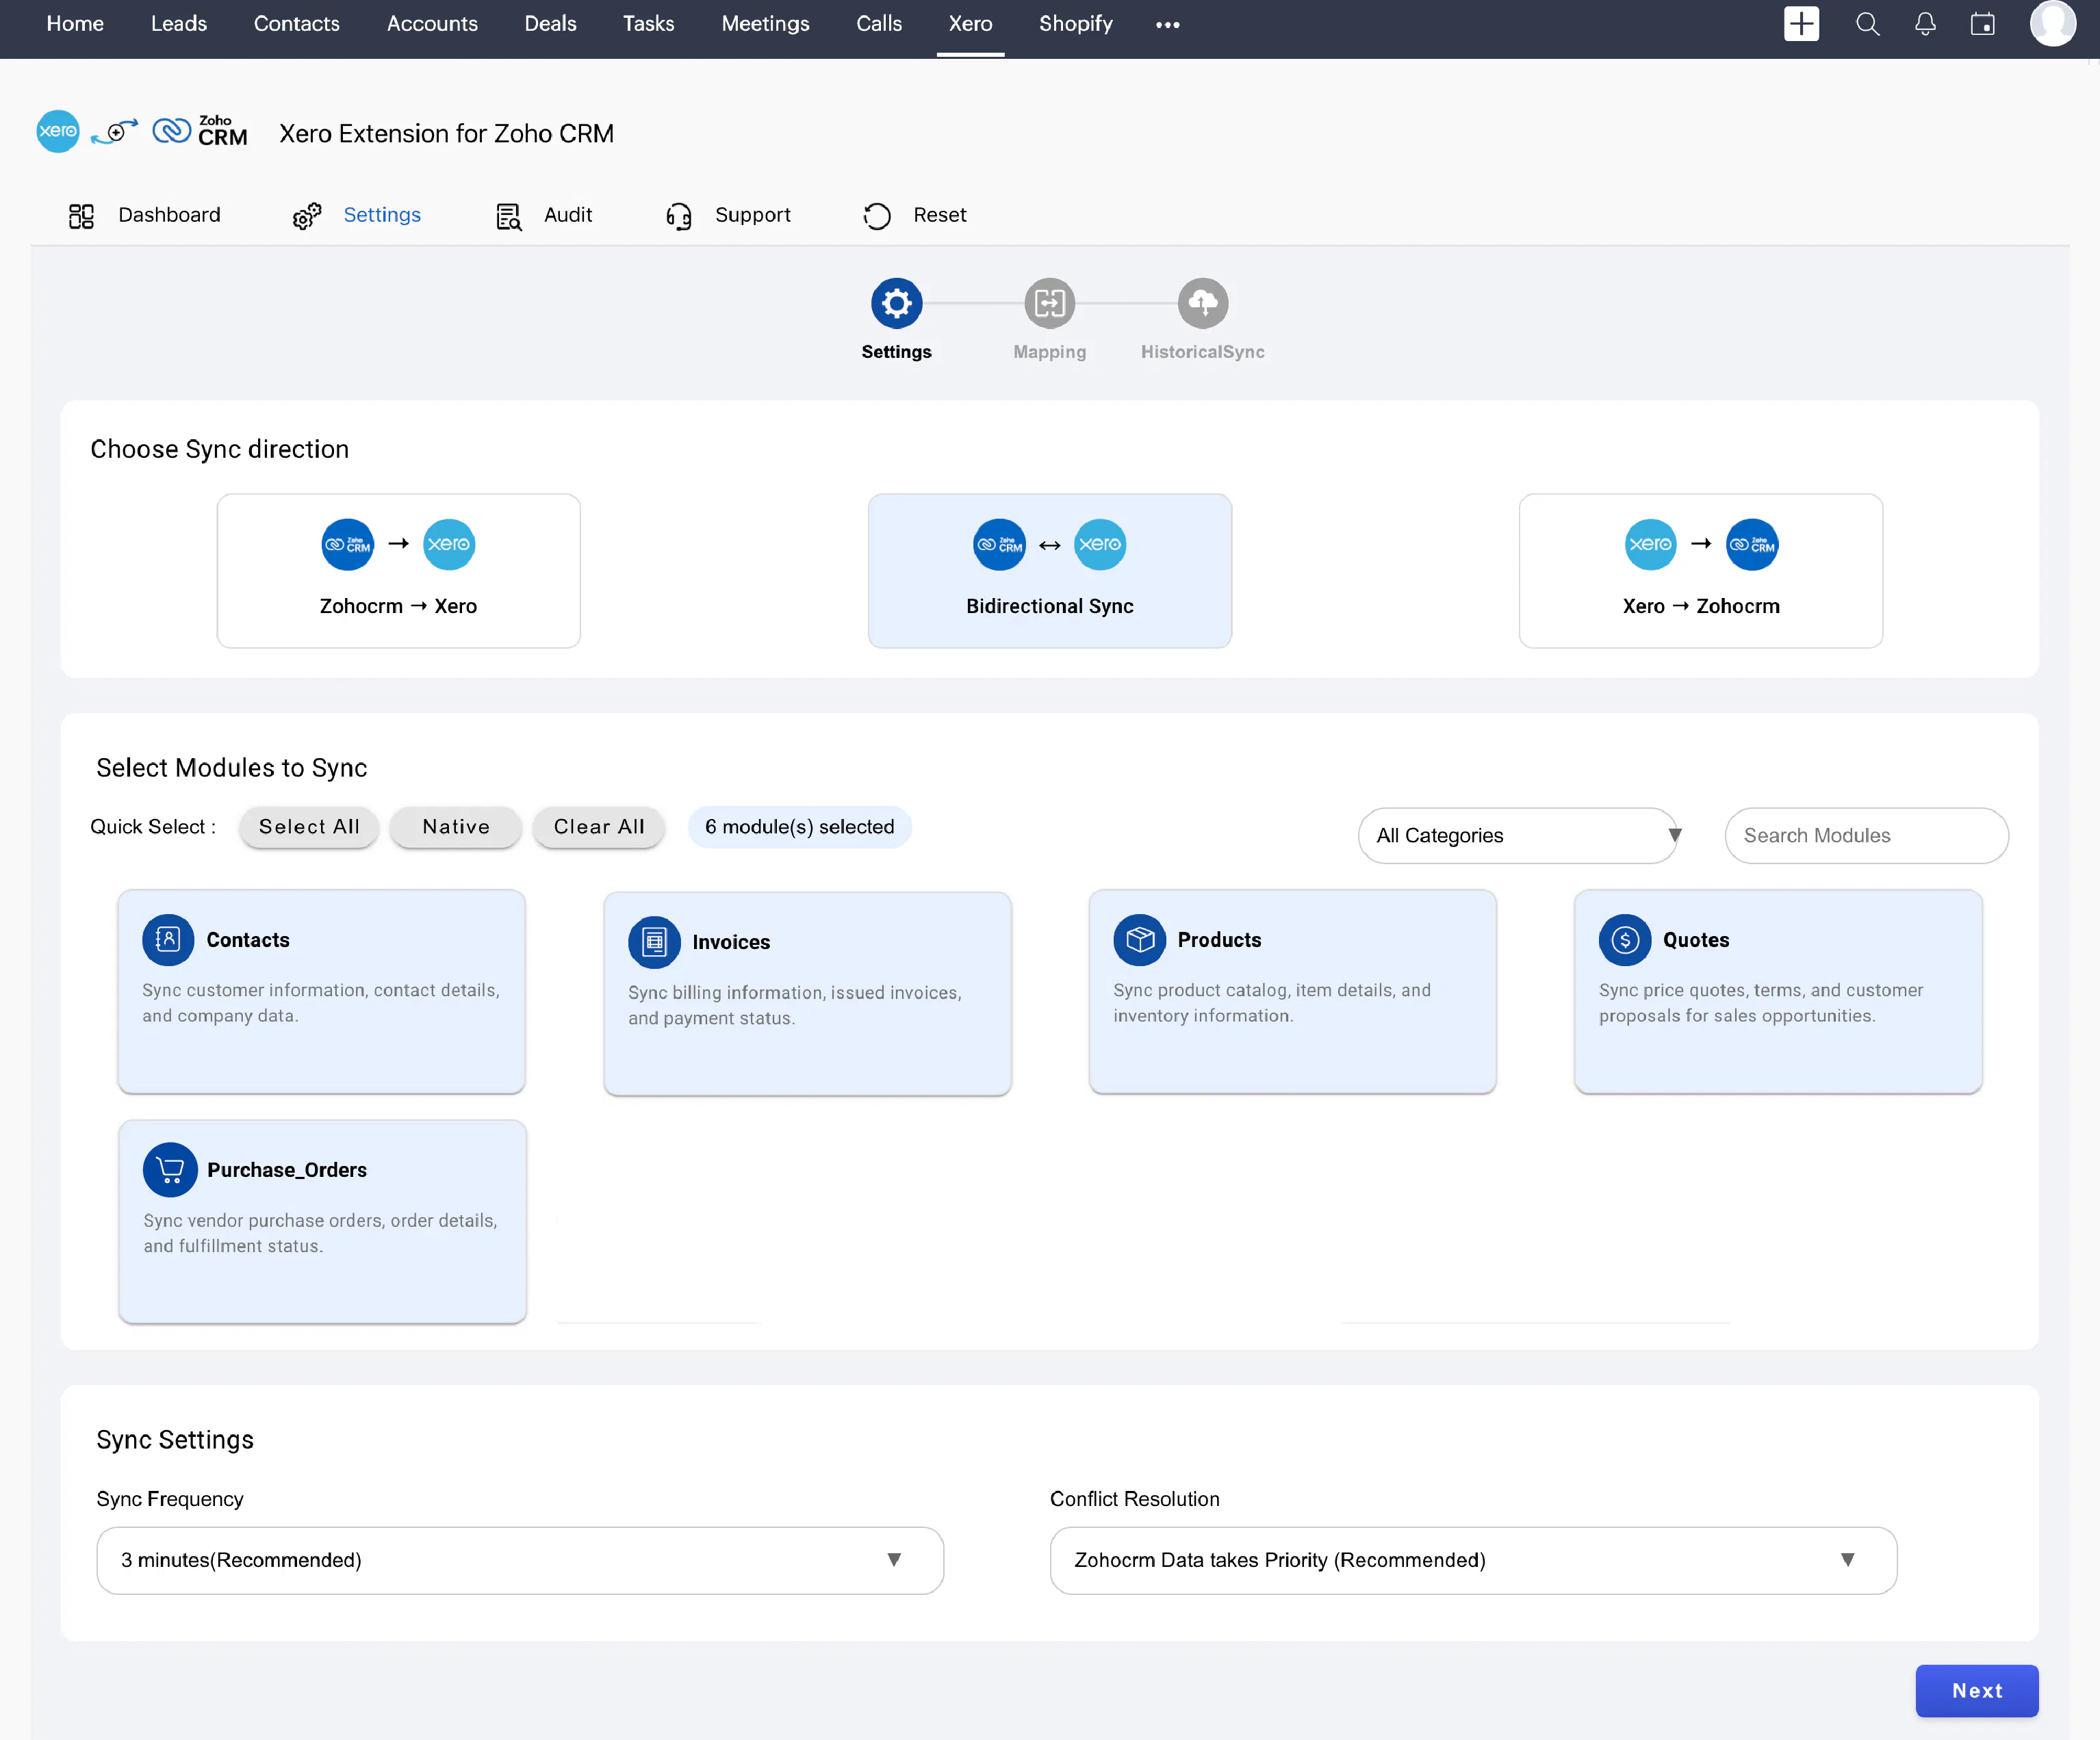Click the Audit document icon
The height and width of the screenshot is (1740, 2100).
(x=509, y=216)
